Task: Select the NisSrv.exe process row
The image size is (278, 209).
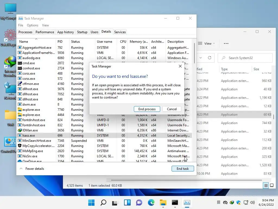Action: (x=105, y=156)
